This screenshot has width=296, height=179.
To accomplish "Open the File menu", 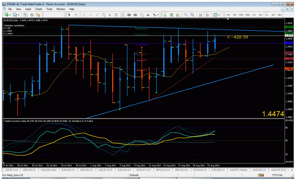I will (x=10, y=9).
